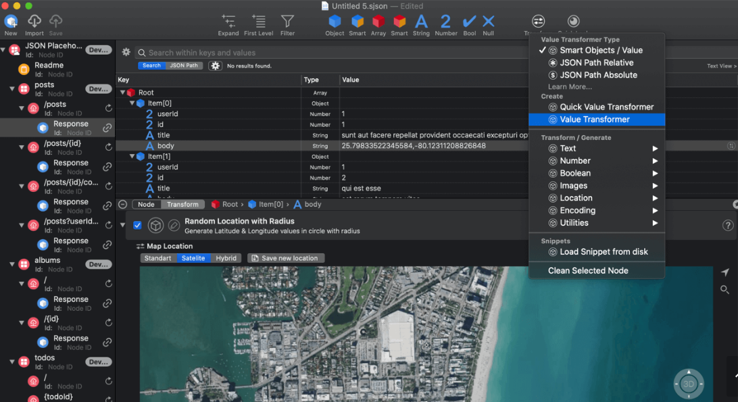
Task: Click the New document toolbar icon
Action: pyautogui.click(x=11, y=22)
